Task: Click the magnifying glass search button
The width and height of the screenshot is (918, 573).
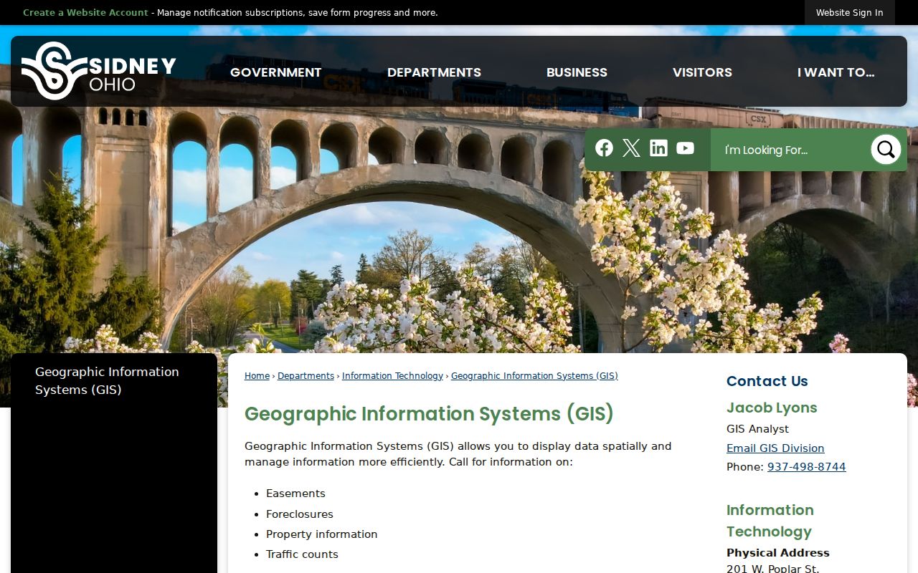Action: point(886,150)
